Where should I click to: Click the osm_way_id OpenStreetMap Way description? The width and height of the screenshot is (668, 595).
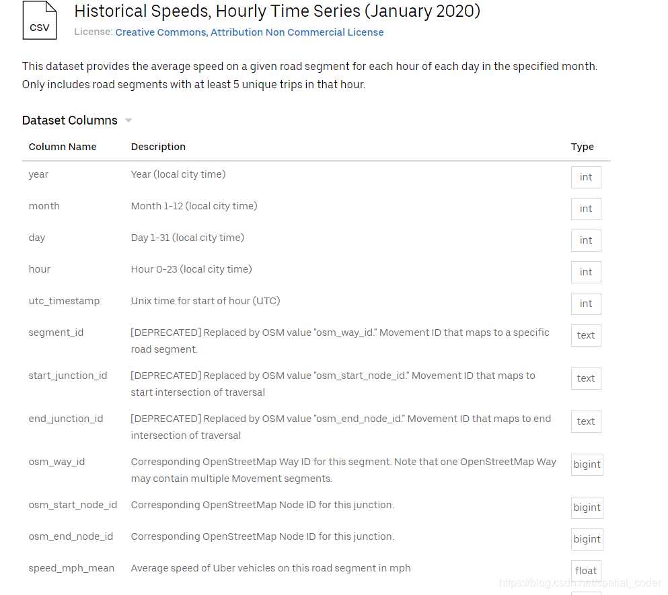click(x=343, y=470)
